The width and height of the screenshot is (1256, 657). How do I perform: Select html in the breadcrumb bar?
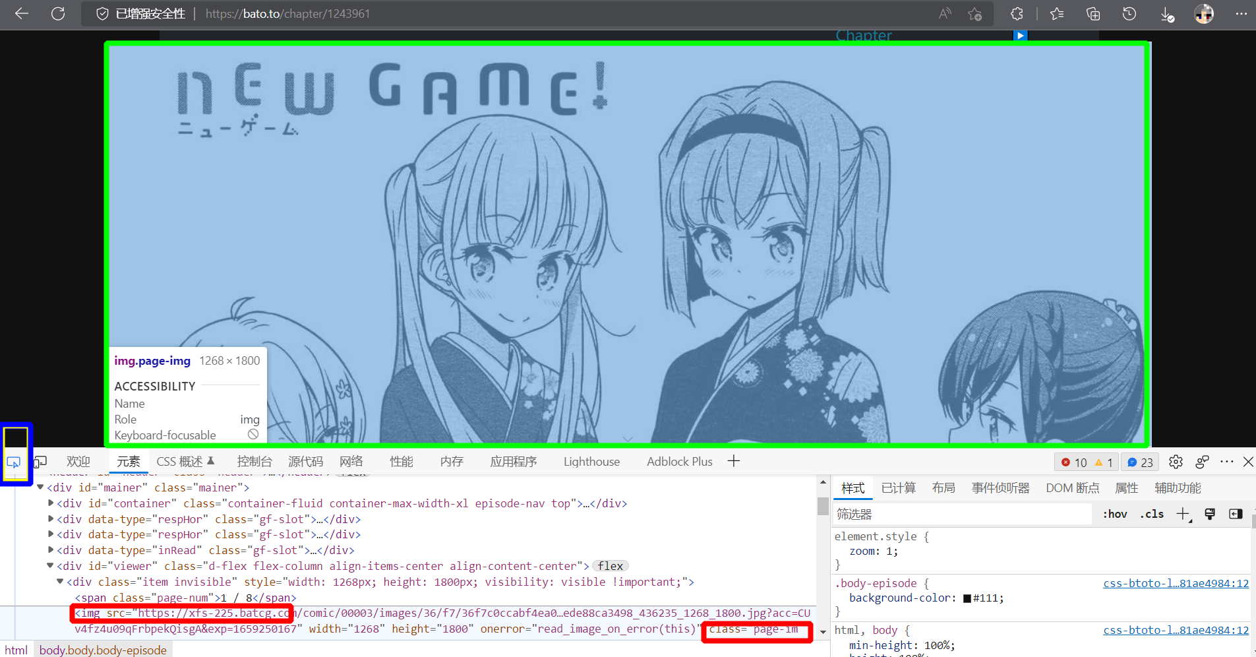click(16, 650)
